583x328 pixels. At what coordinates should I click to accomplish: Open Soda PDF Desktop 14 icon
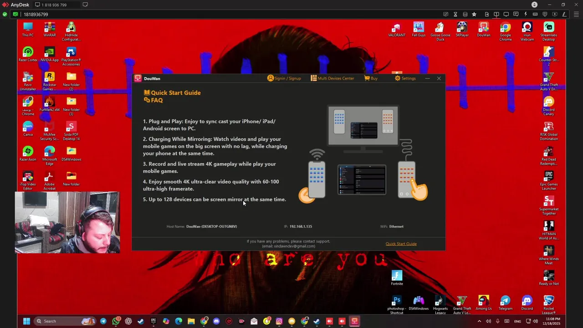click(x=71, y=131)
